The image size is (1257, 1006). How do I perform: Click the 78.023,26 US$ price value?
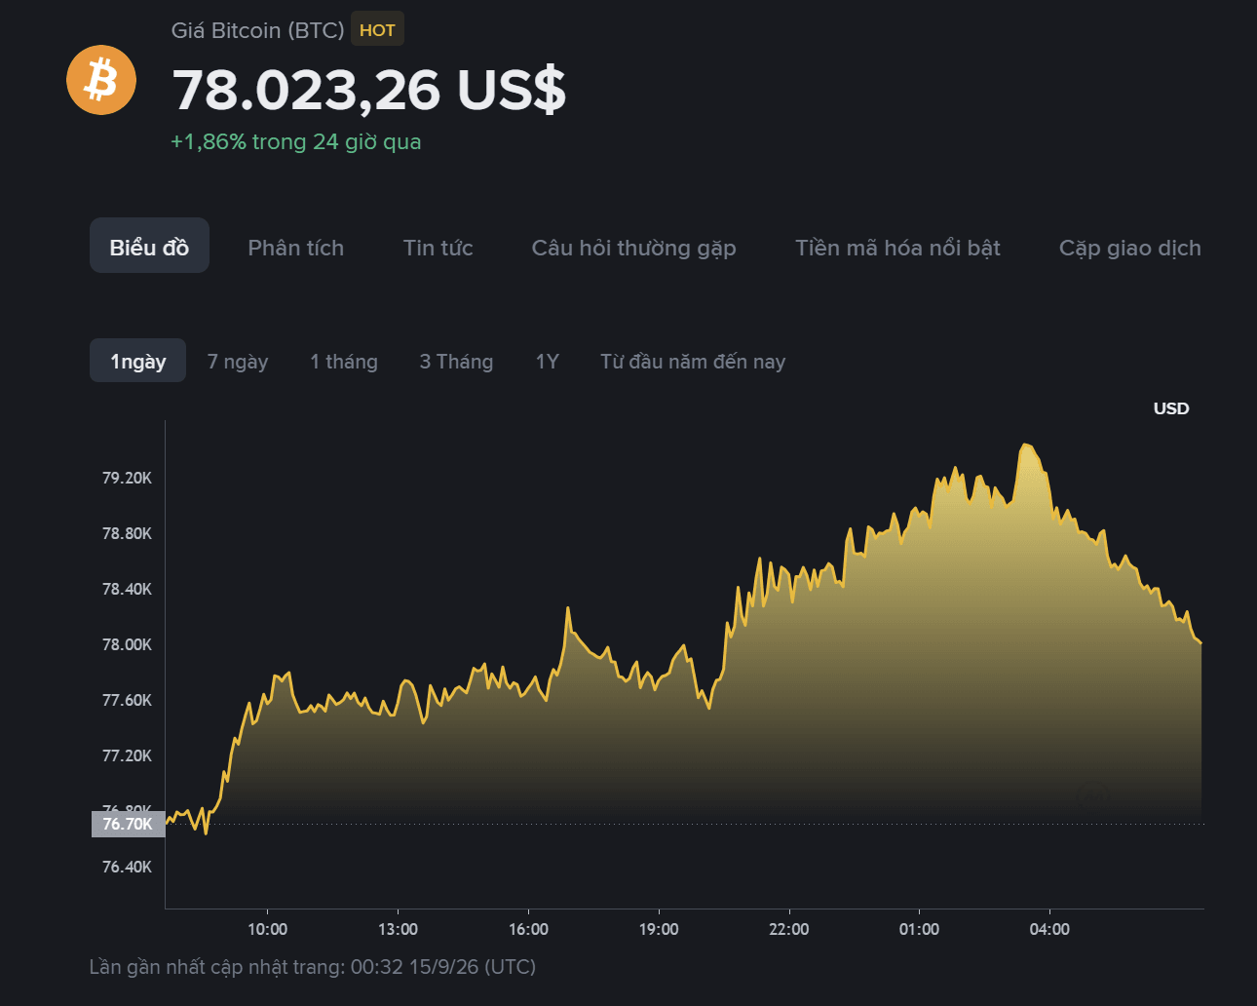(369, 90)
